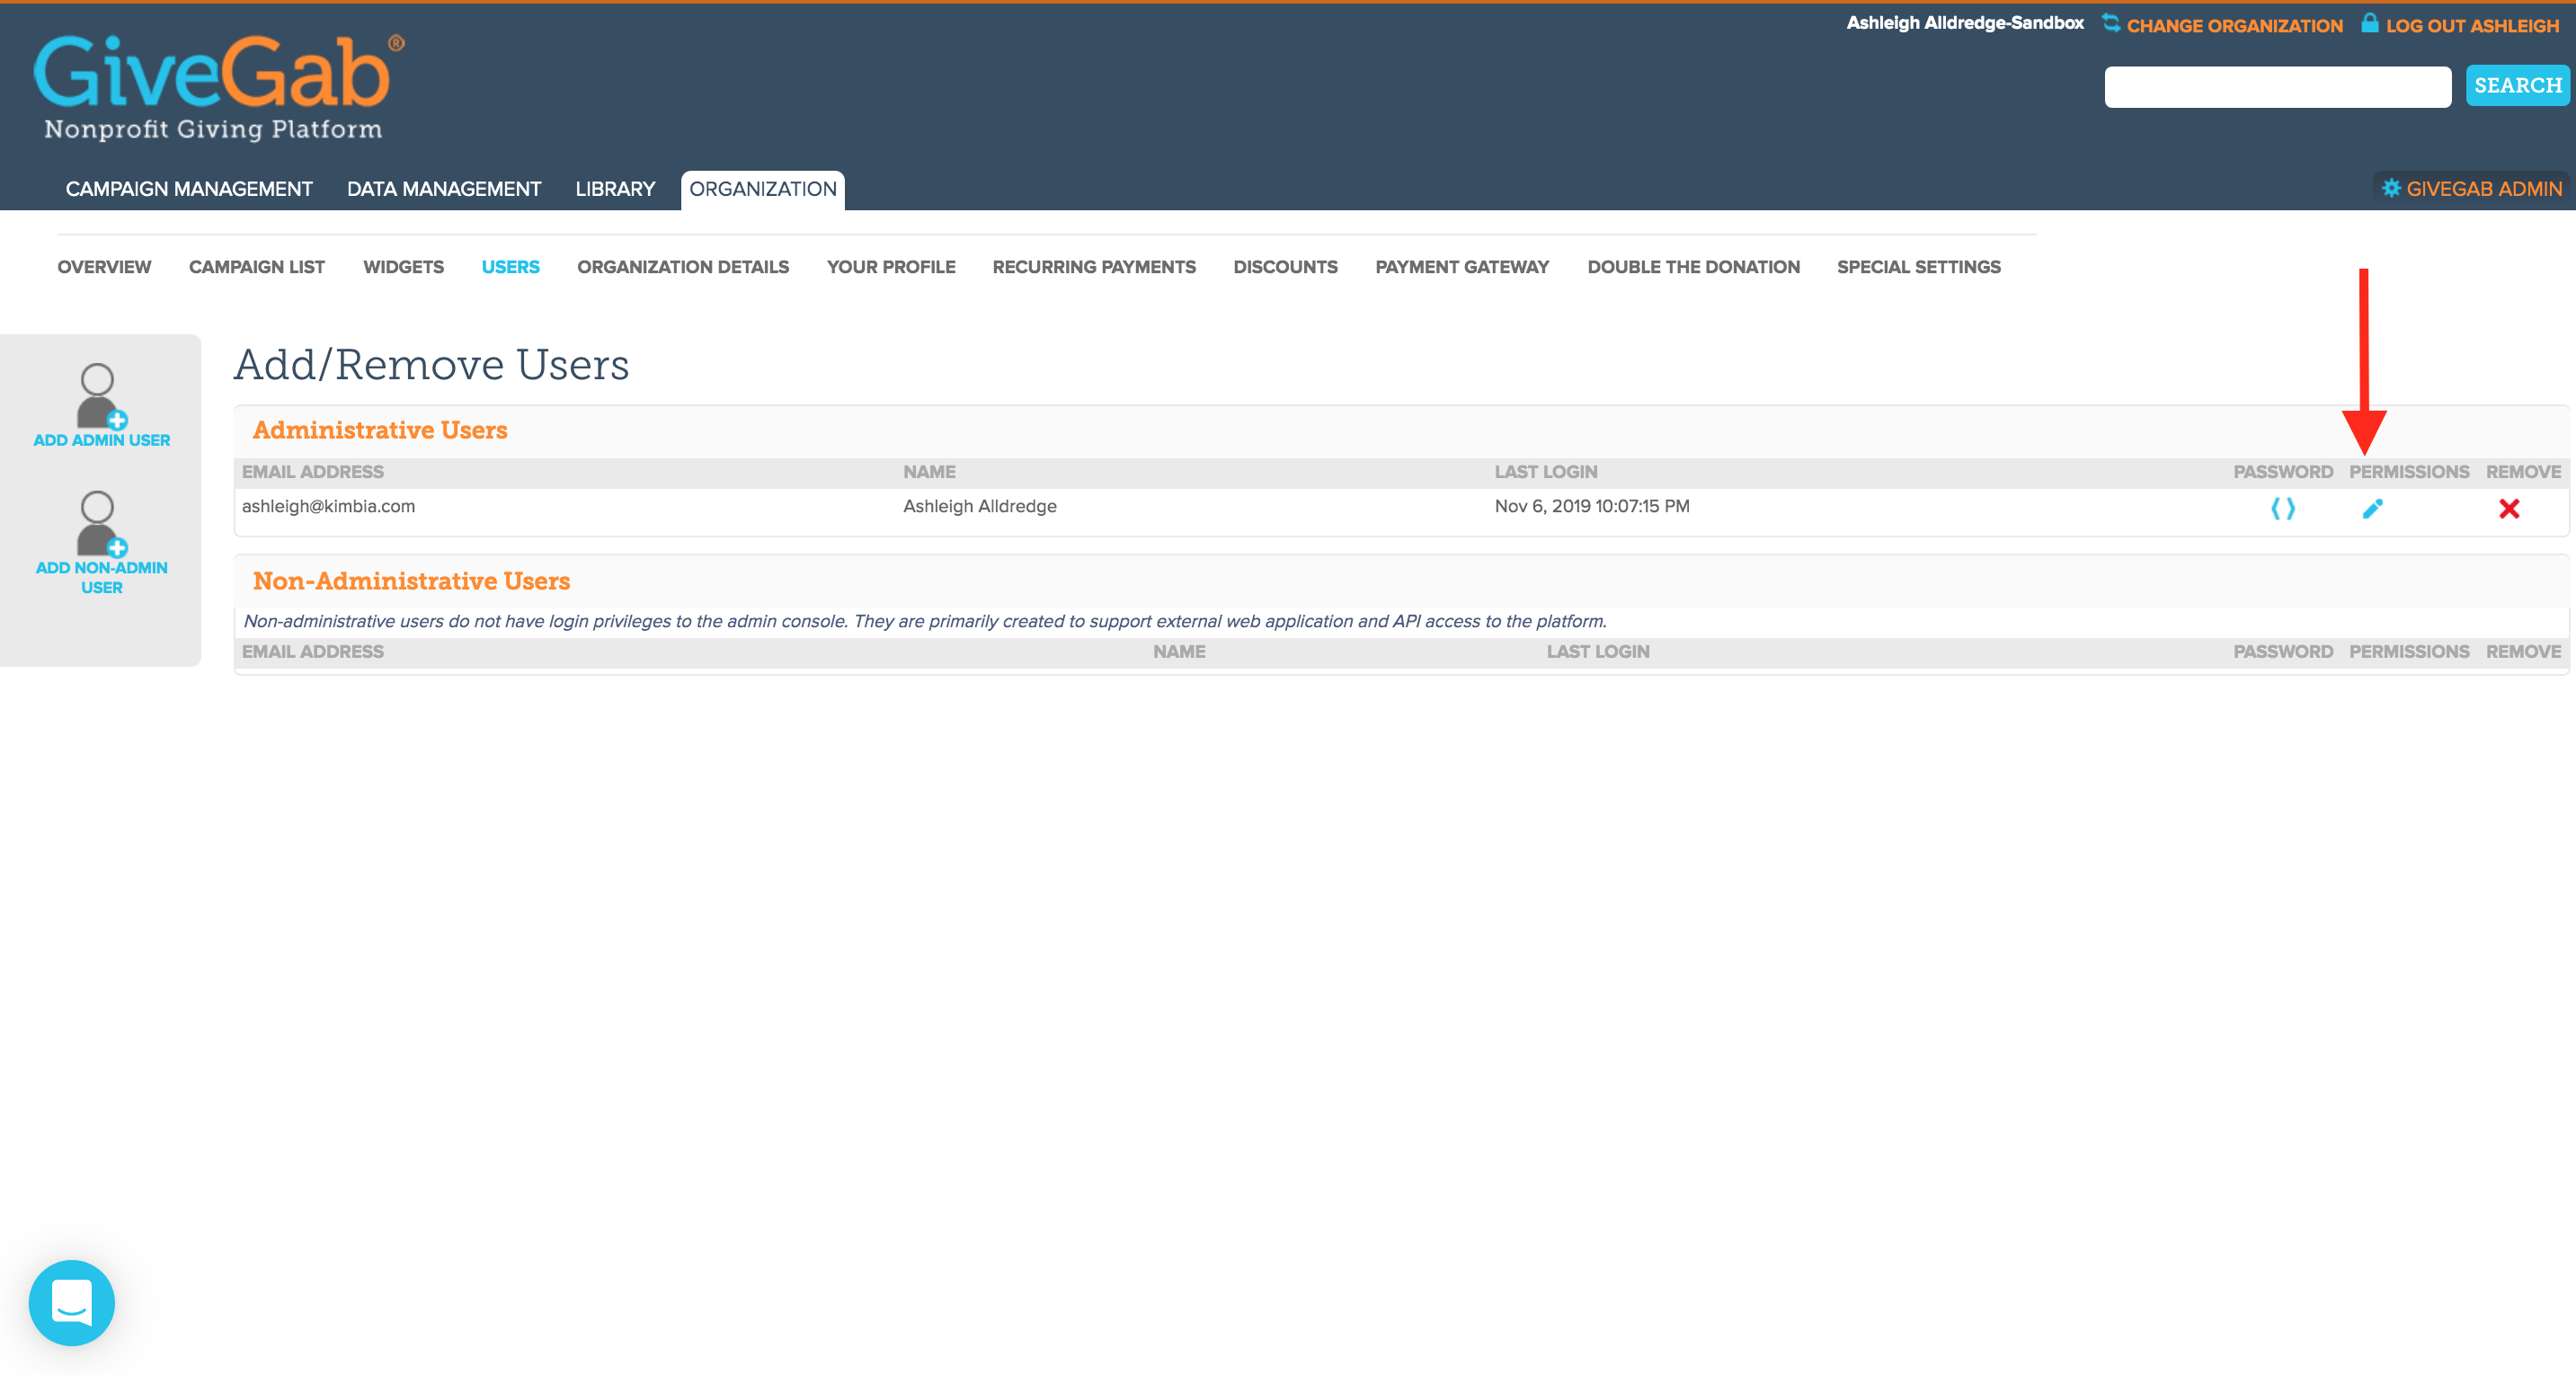Click the Add Admin User label
The image size is (2576, 1375).
(x=102, y=440)
